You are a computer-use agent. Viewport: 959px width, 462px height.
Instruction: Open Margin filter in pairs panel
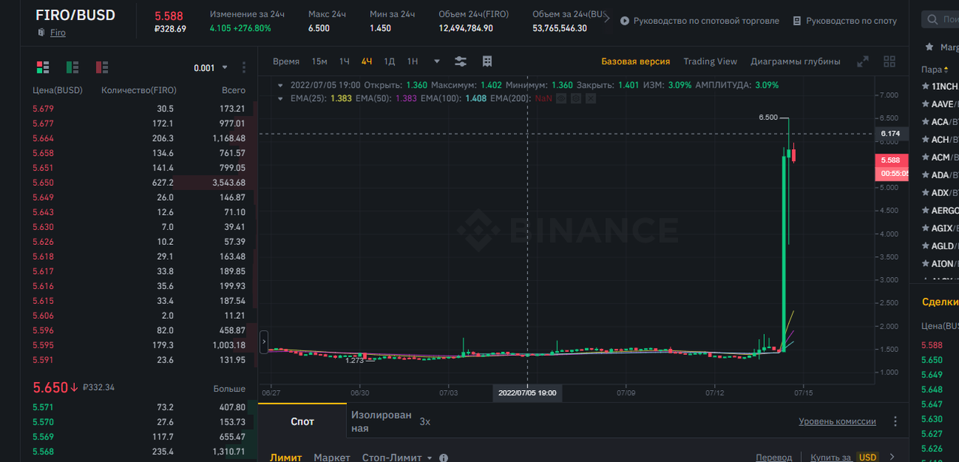[949, 47]
